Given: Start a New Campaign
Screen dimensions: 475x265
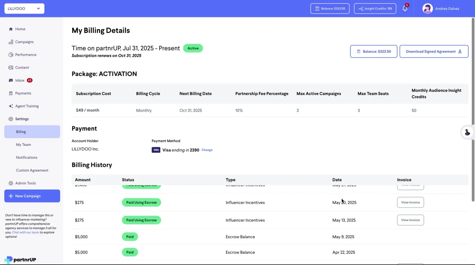Looking at the screenshot, I should [32, 196].
